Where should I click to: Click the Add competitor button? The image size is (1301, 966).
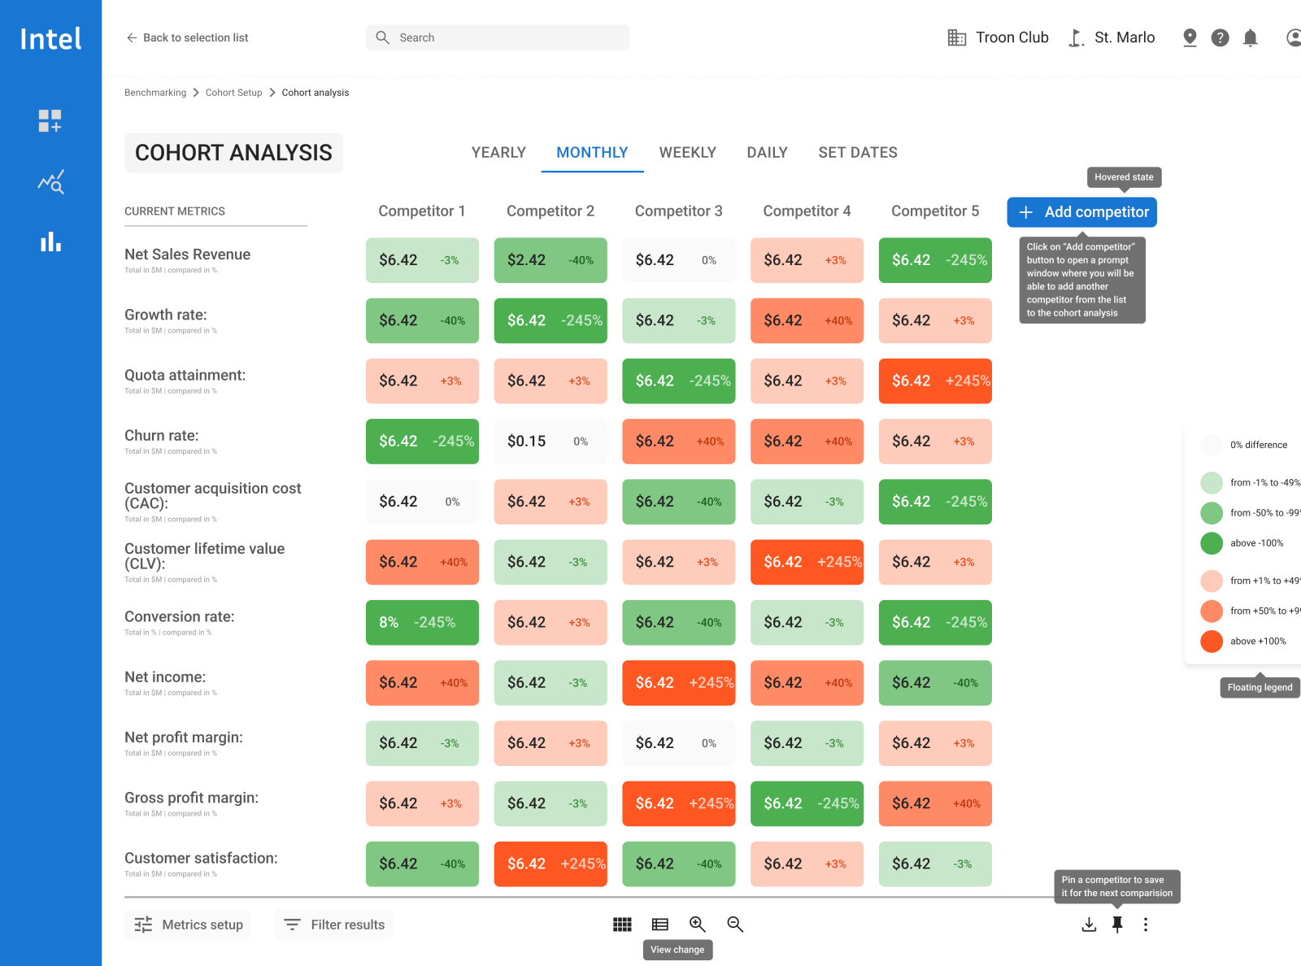pyautogui.click(x=1081, y=211)
